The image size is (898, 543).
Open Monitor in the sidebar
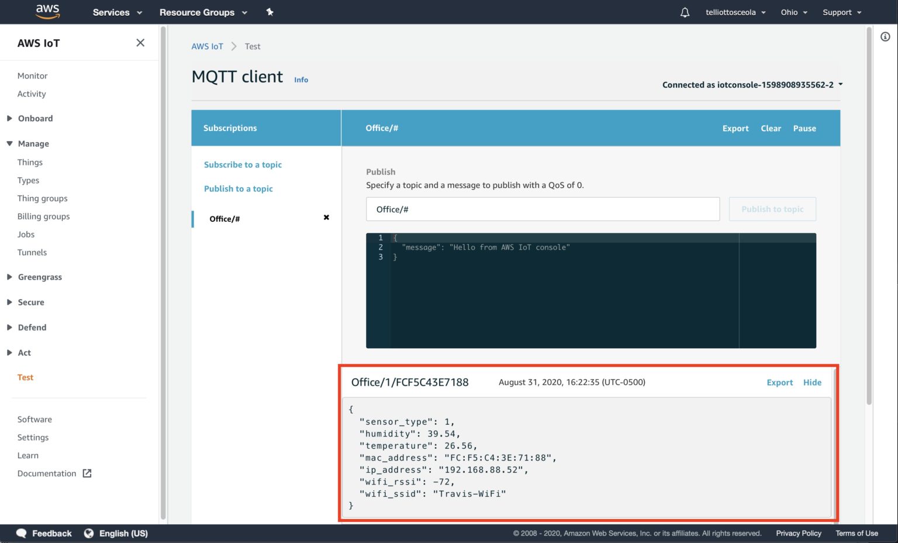(32, 75)
